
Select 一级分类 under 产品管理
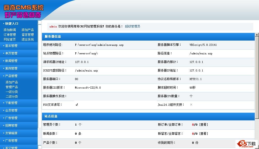tap(12, 92)
